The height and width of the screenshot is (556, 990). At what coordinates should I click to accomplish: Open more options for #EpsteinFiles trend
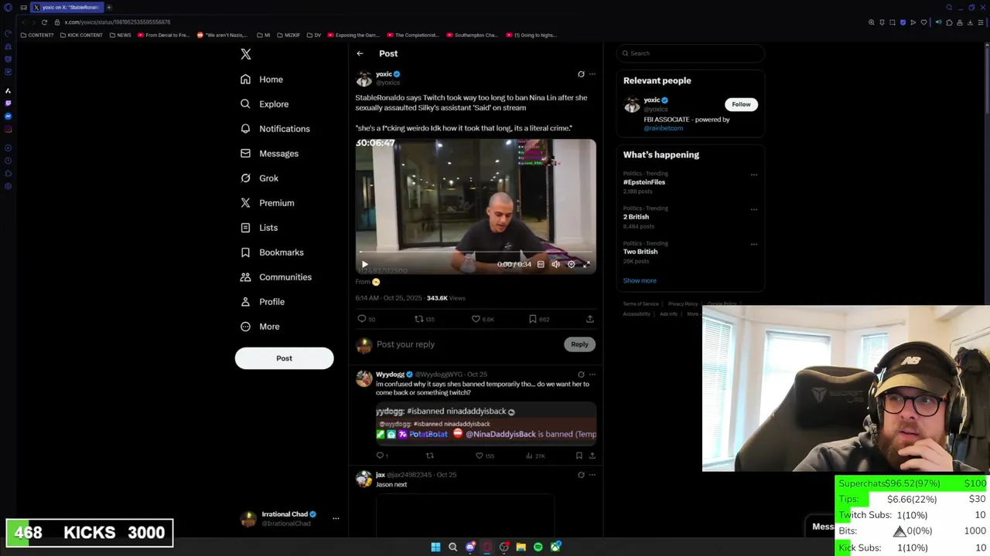click(754, 175)
